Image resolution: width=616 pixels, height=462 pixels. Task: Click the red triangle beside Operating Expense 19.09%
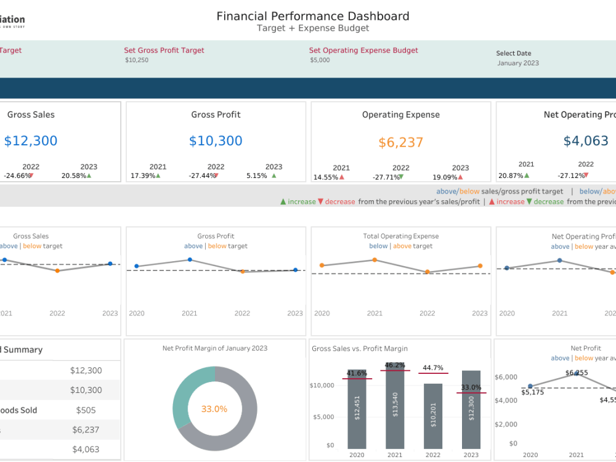[x=460, y=176]
